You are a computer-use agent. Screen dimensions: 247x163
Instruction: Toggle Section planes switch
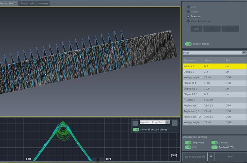tap(188, 44)
